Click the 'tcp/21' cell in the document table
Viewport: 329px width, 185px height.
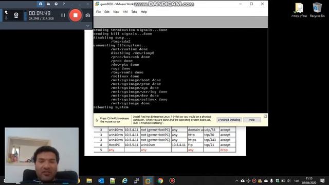pyautogui.click(x=211, y=145)
